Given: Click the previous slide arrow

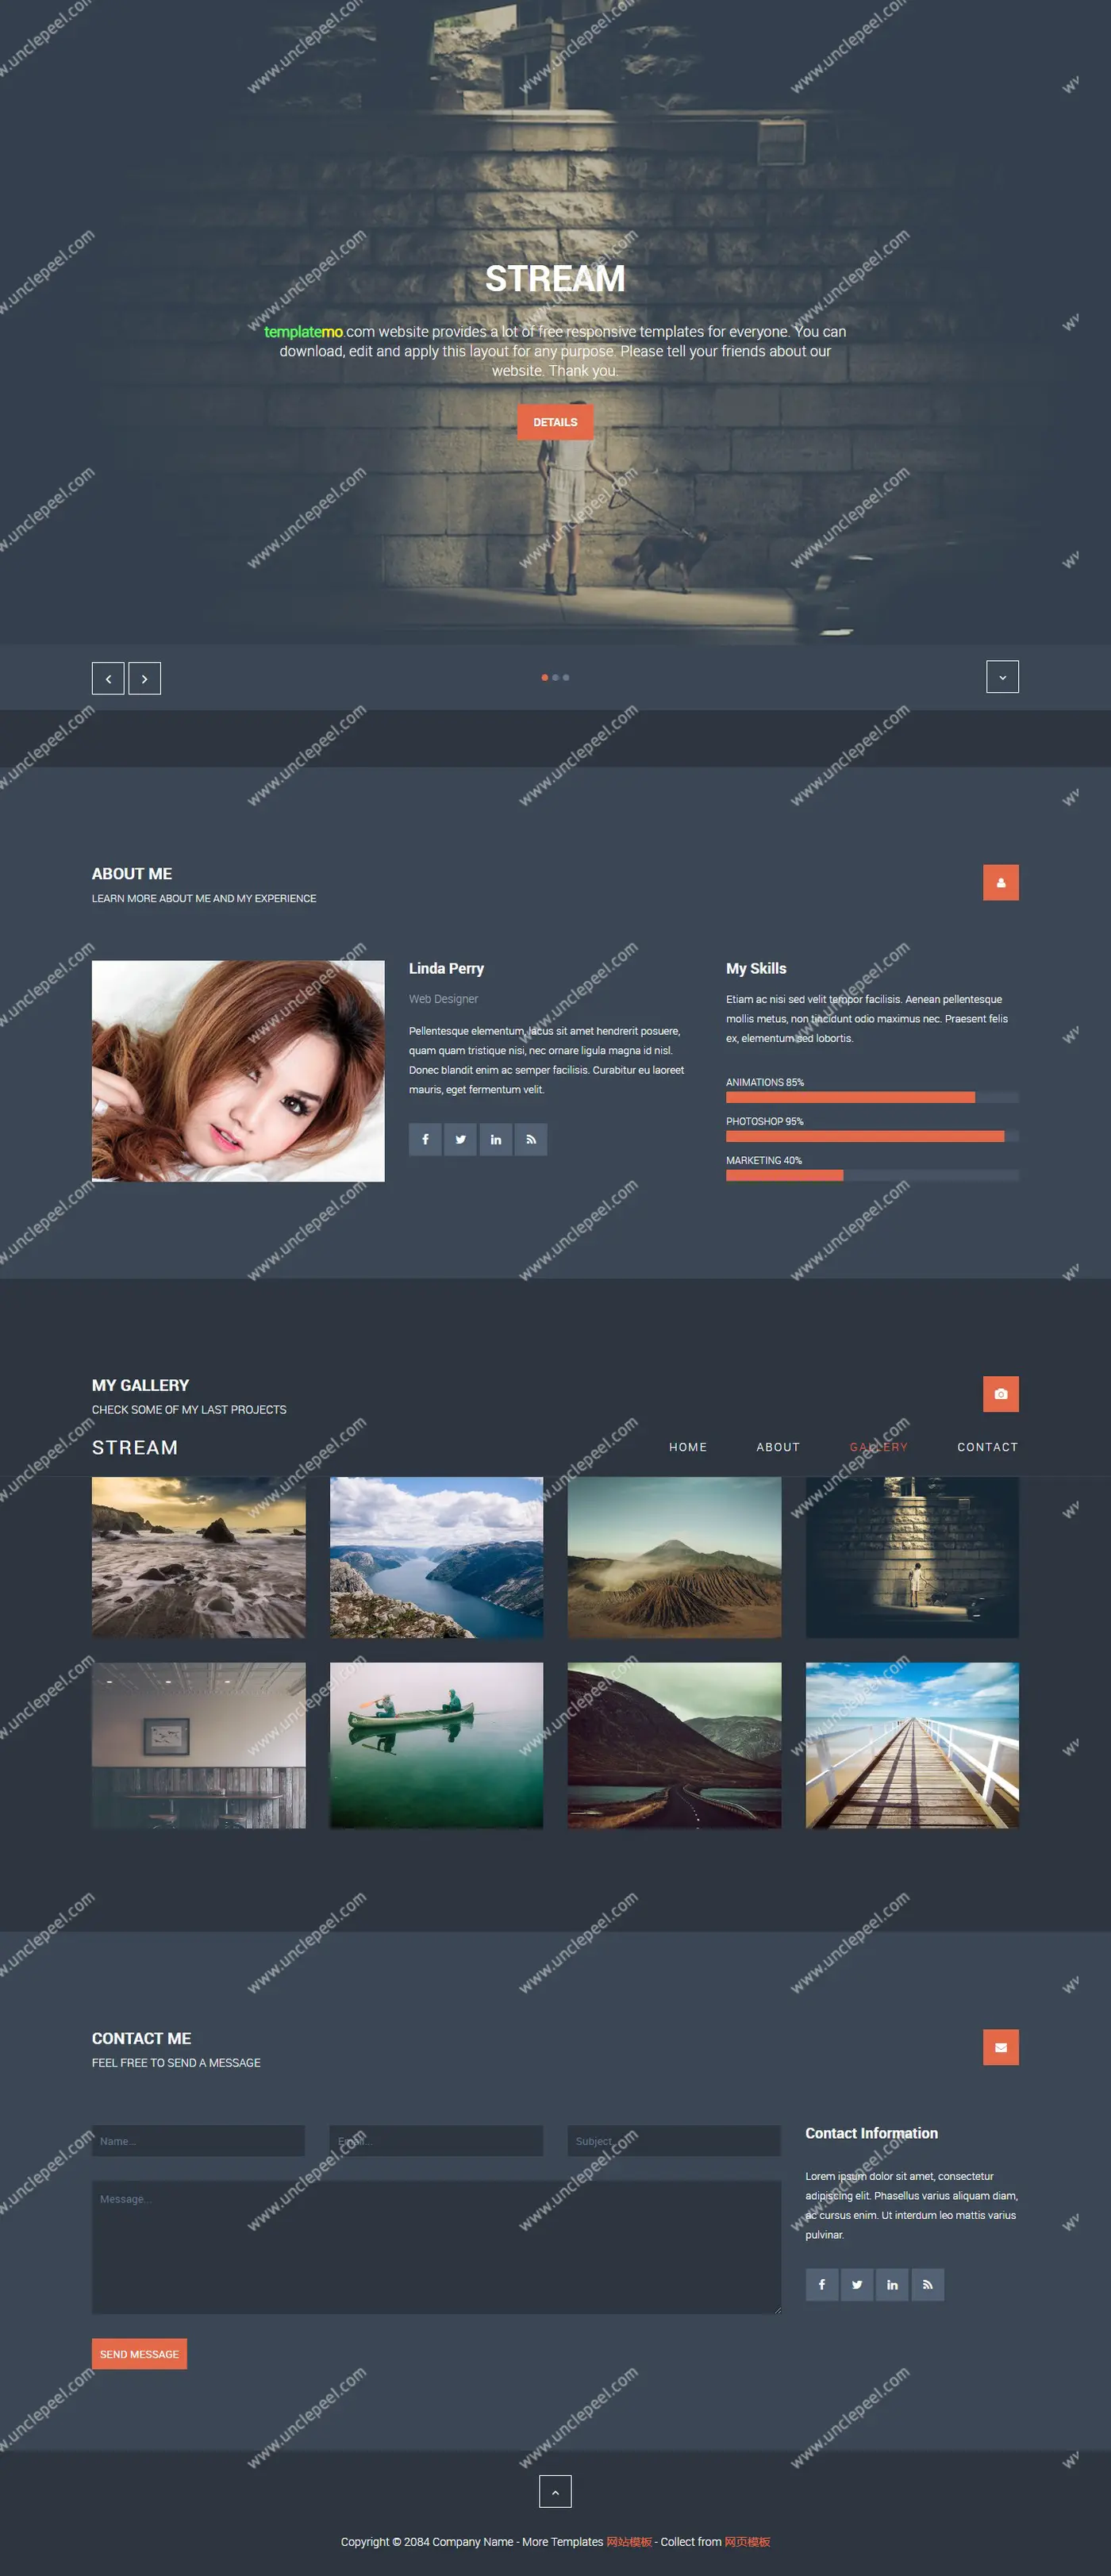Looking at the screenshot, I should point(108,678).
